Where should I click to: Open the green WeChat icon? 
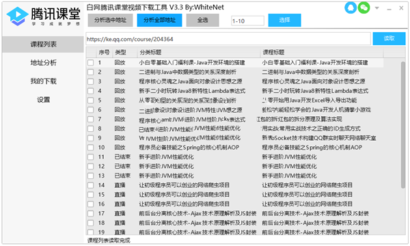[x=364, y=8]
